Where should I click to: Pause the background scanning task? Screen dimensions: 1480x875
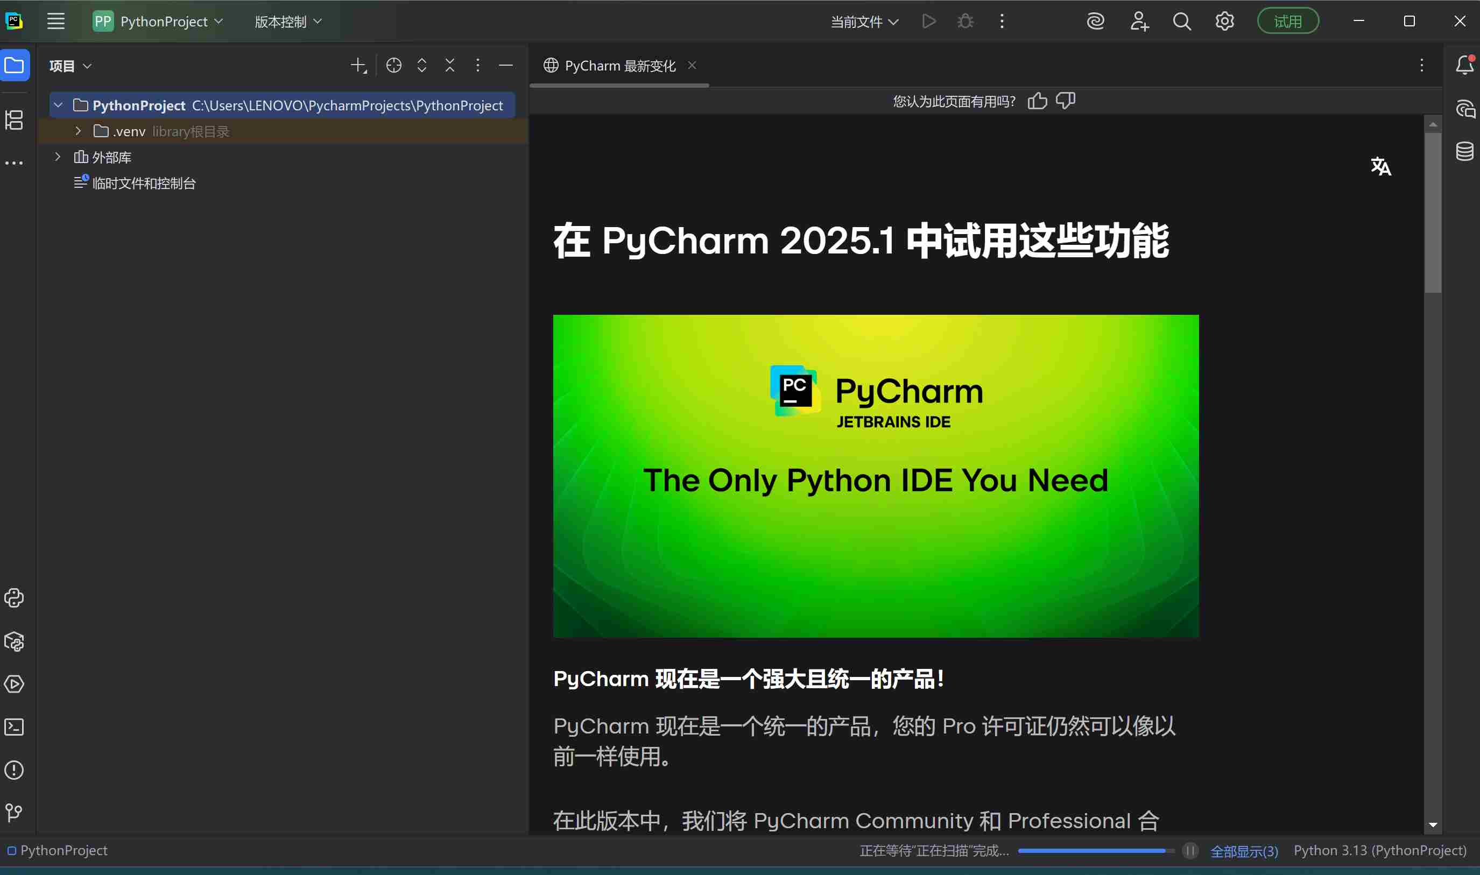(x=1190, y=850)
